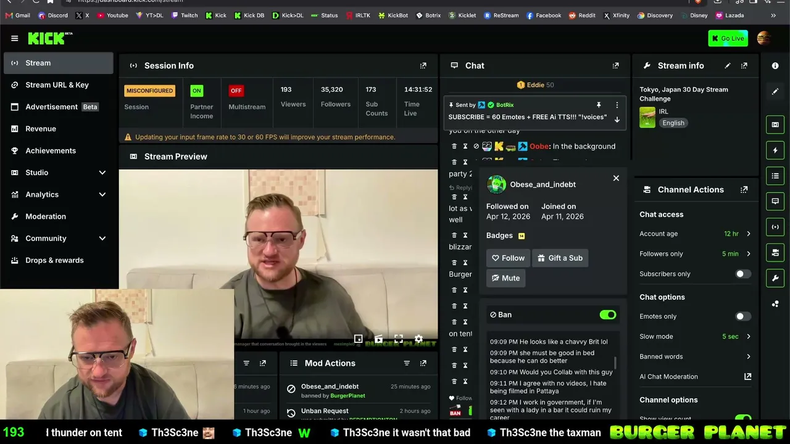The image size is (790, 444).
Task: Delete Oobe's message with the trash icon
Action: [x=454, y=146]
